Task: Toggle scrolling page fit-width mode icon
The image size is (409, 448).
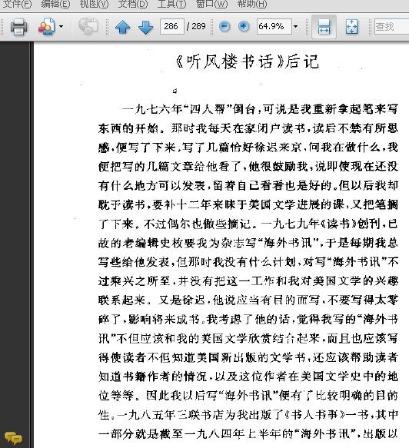Action: tap(324, 27)
